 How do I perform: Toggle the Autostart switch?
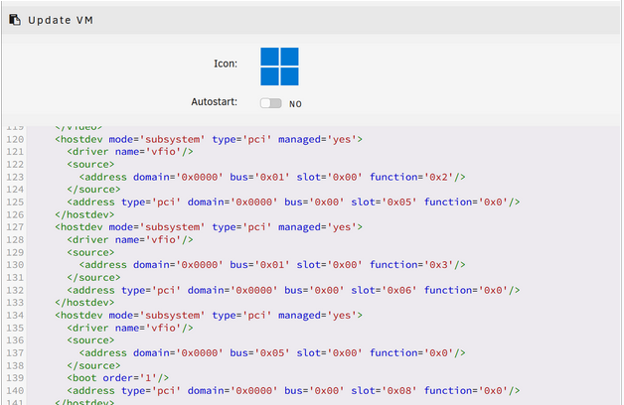click(270, 103)
